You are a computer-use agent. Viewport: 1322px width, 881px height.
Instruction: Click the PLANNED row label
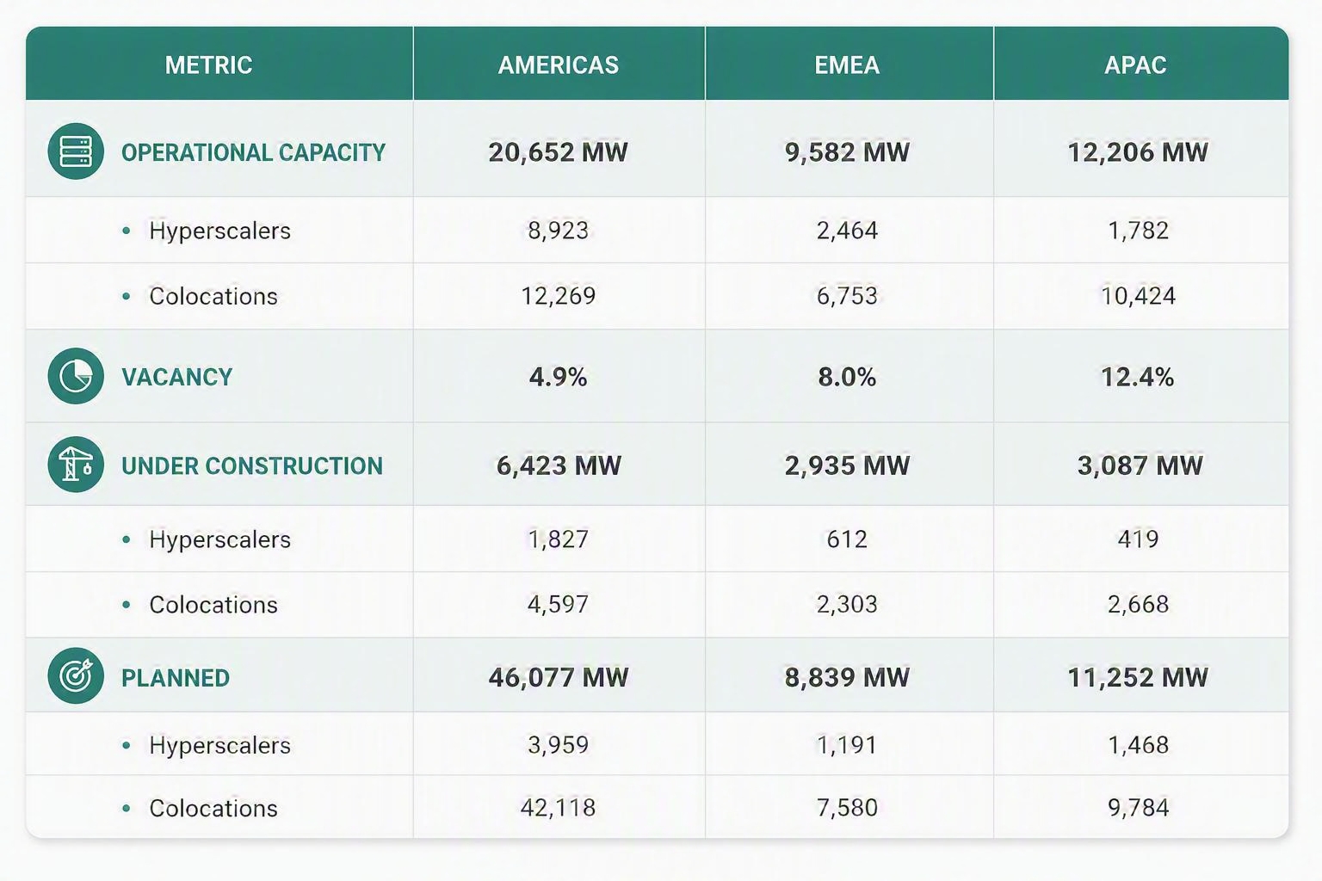176,678
